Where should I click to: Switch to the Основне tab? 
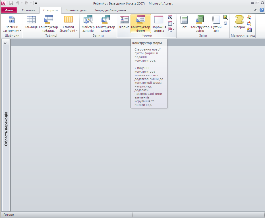[x=29, y=10]
